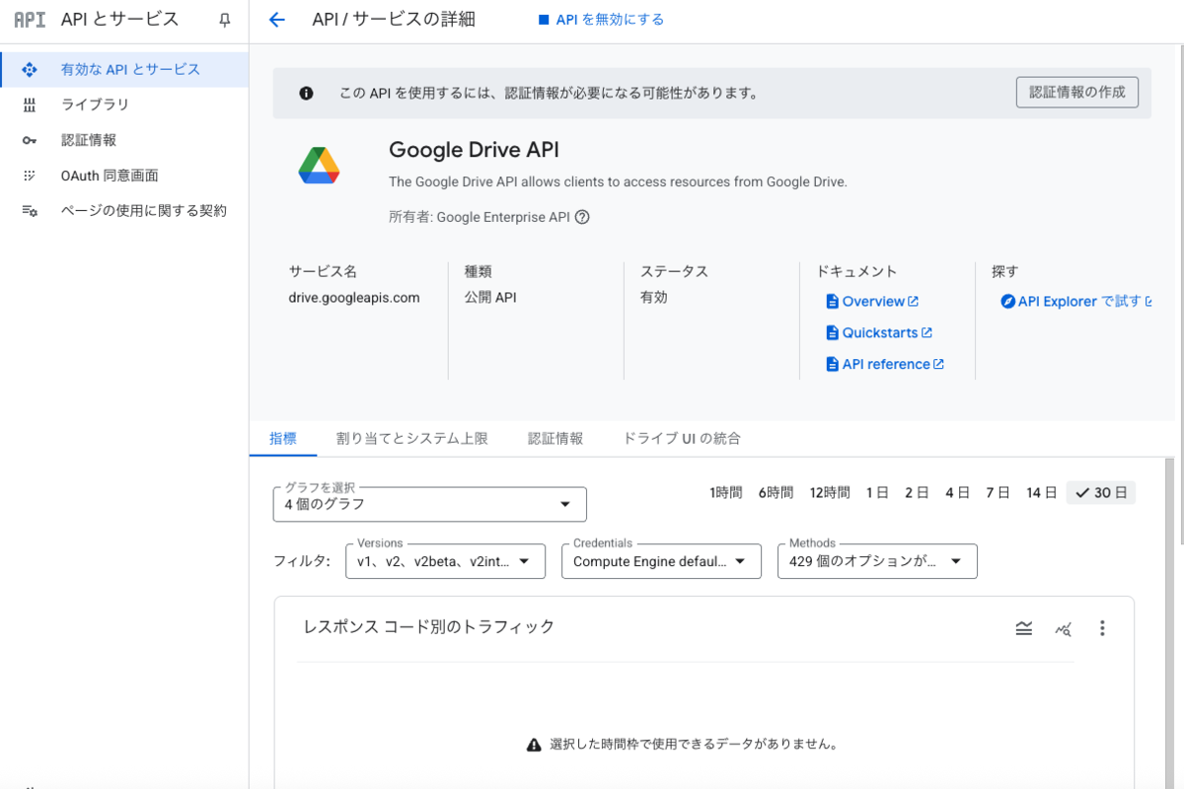Screen dimensions: 1184x789
Task: Open 有効な API とサービス in the sidebar
Action: (124, 69)
